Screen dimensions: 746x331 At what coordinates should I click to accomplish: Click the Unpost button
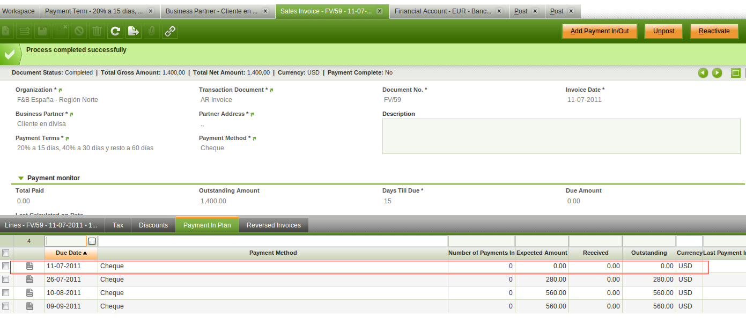(x=663, y=31)
